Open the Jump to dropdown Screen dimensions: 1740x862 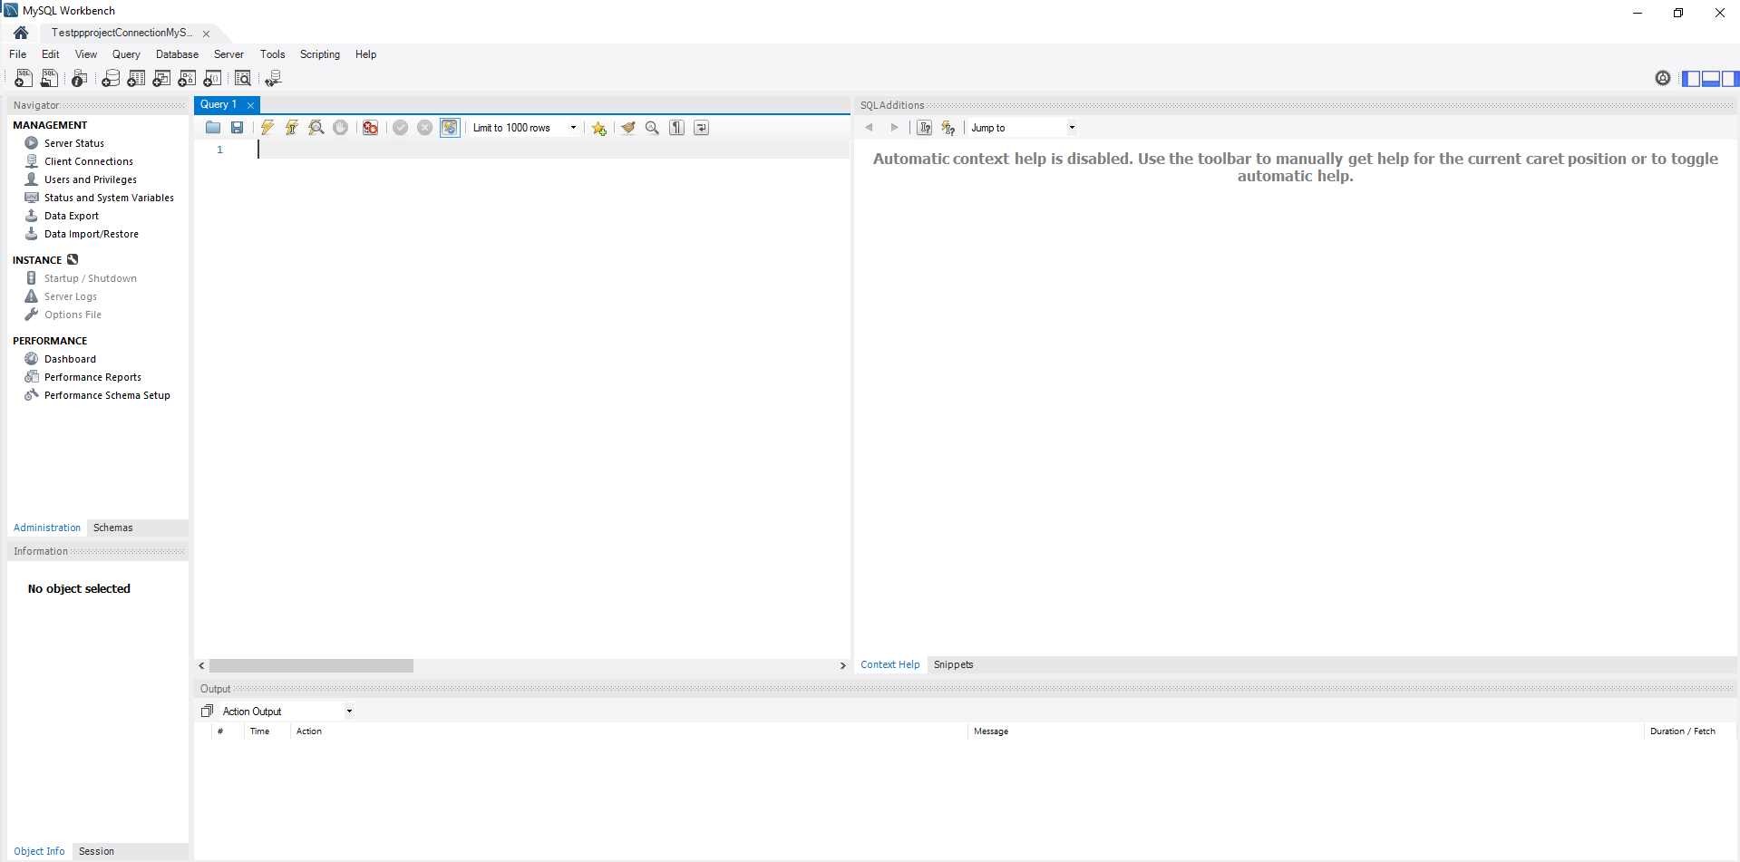point(1023,128)
